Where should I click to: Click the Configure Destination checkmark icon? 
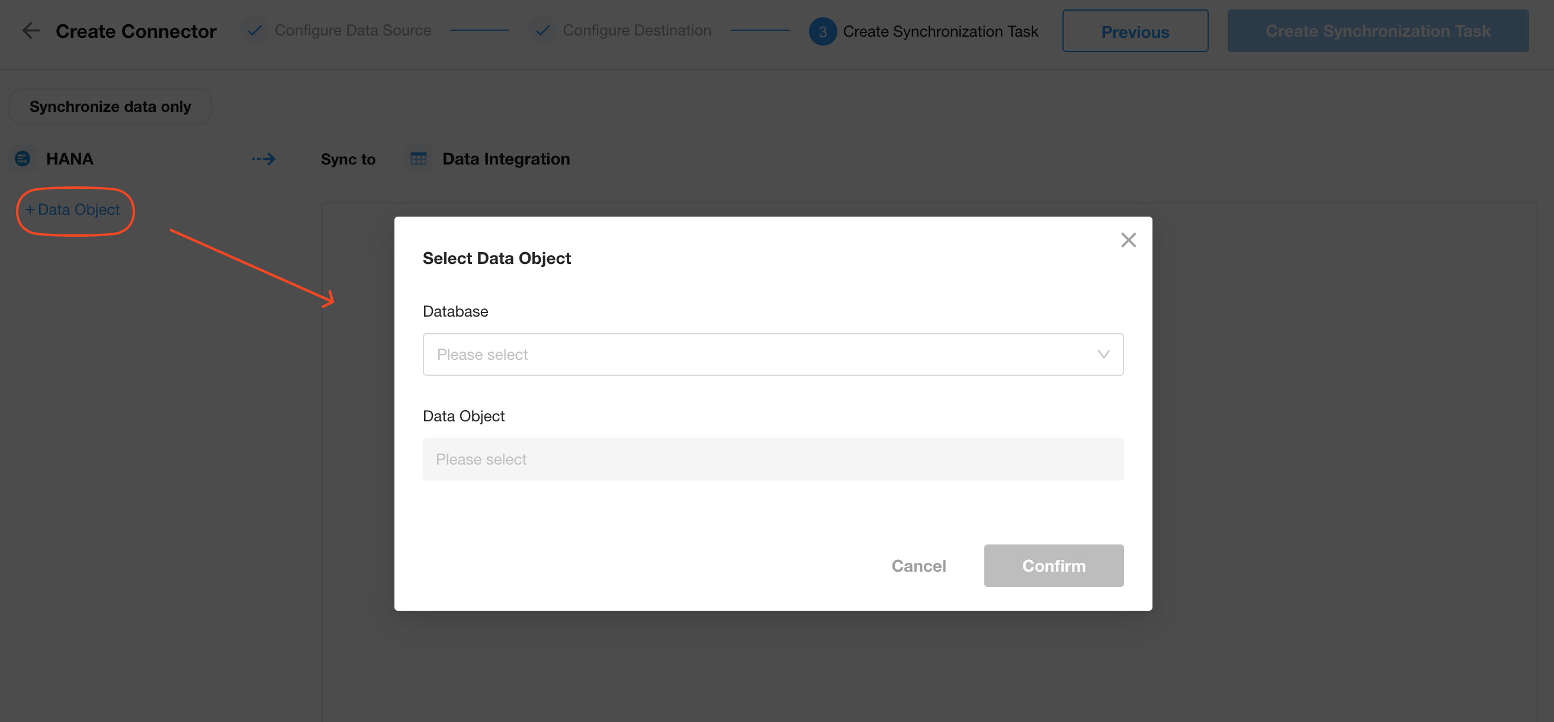(542, 30)
